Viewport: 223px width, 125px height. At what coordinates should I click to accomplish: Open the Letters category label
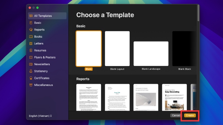tap(39, 44)
